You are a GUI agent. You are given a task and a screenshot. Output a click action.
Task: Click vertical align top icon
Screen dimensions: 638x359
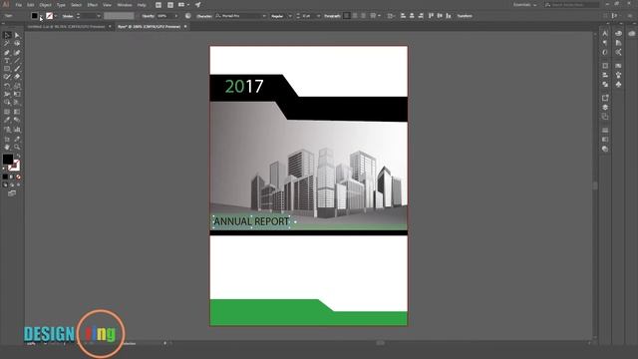[431, 16]
